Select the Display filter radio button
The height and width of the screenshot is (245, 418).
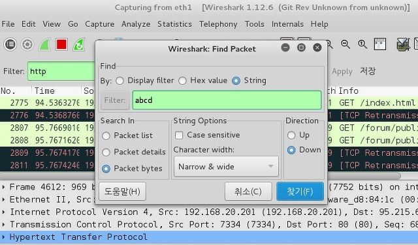click(x=120, y=81)
